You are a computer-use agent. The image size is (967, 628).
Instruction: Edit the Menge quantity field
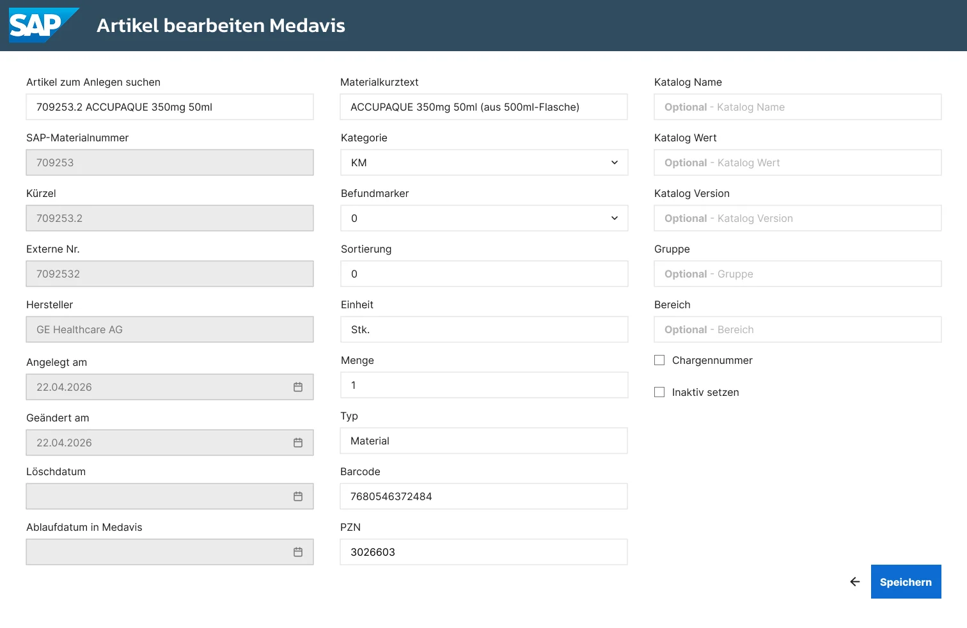click(484, 385)
